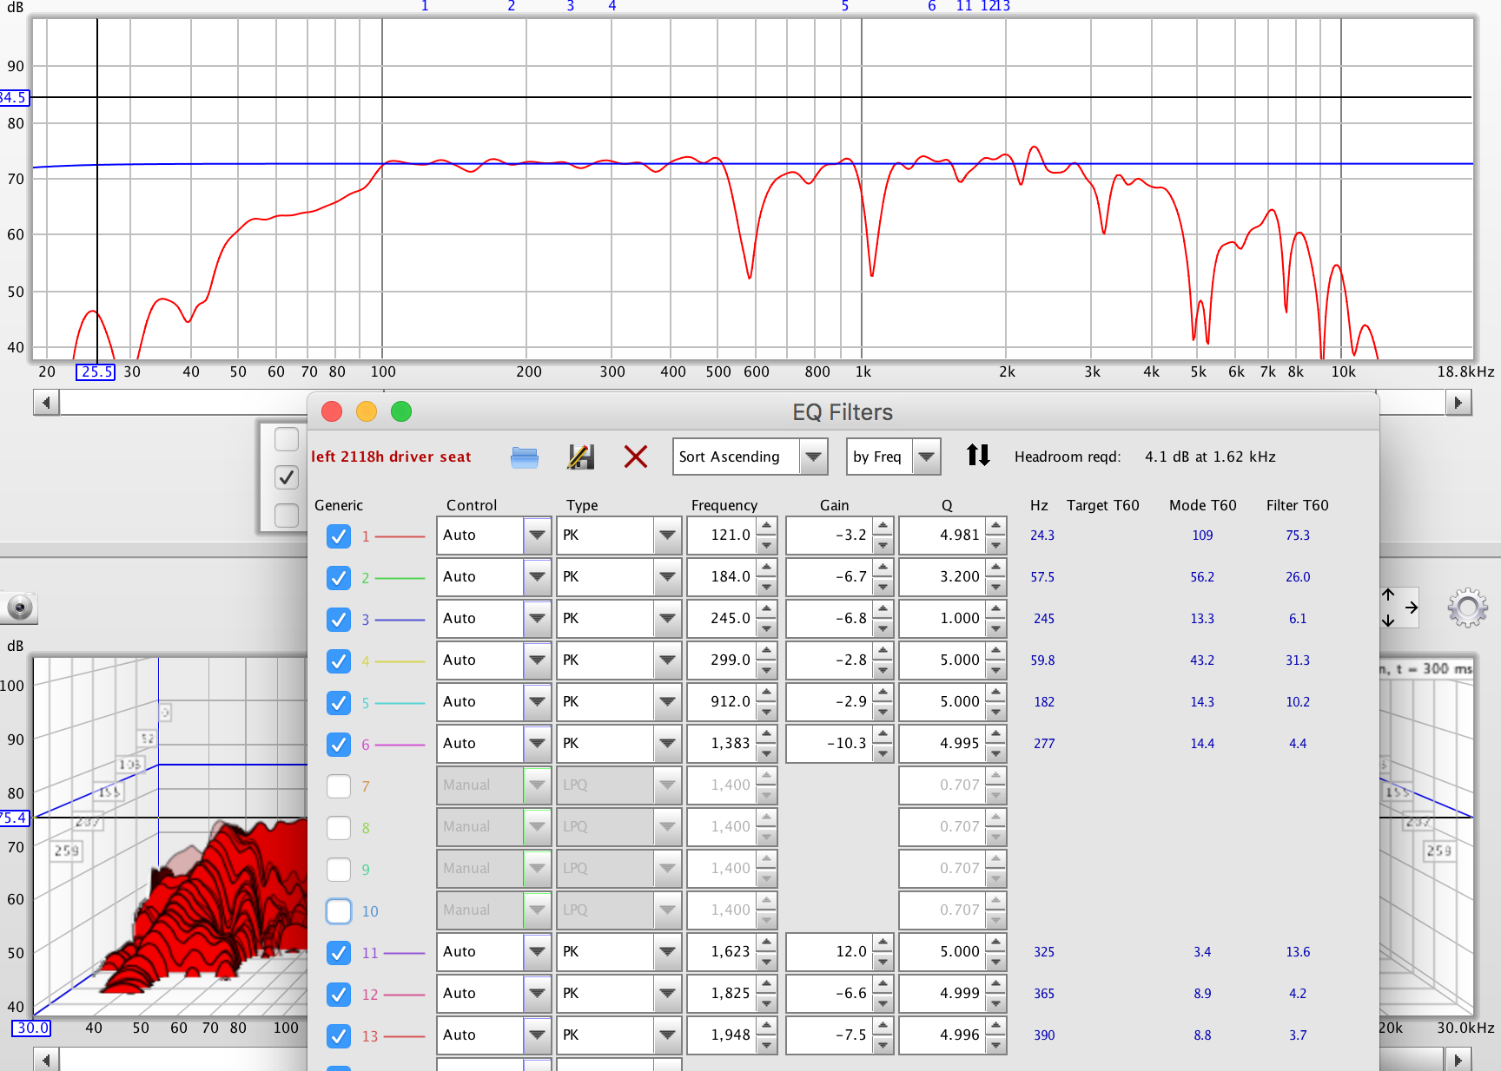Click the sort filters up-down arrows icon

[x=978, y=455]
